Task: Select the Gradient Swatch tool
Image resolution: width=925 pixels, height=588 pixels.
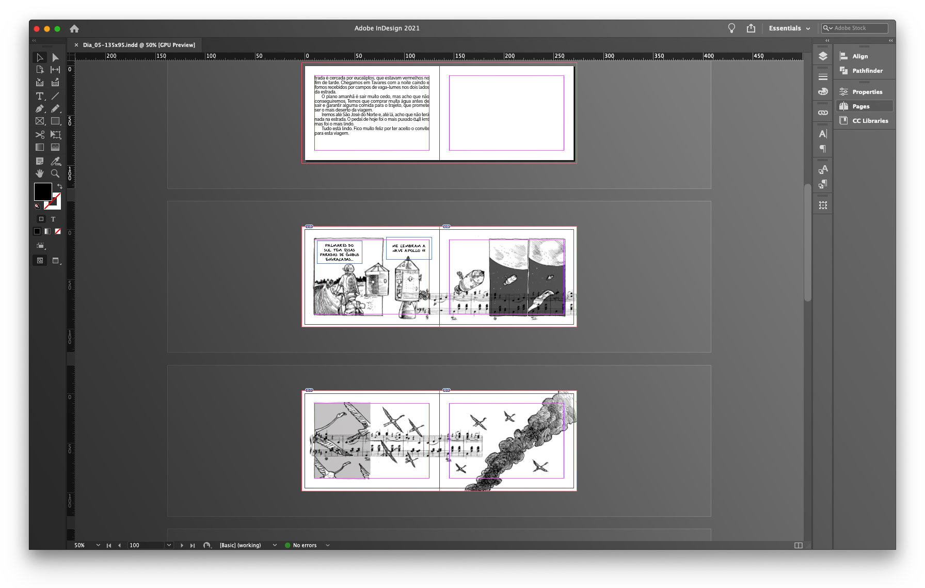Action: (40, 147)
